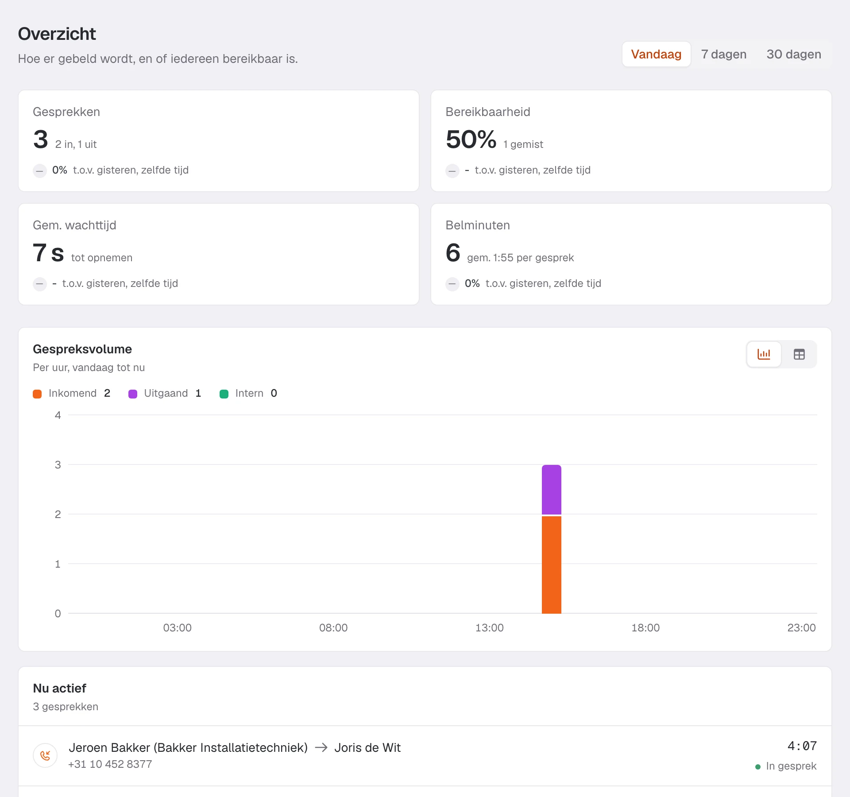Viewport: 850px width, 797px height.
Task: Click the green In gesprek status dot
Action: point(758,766)
